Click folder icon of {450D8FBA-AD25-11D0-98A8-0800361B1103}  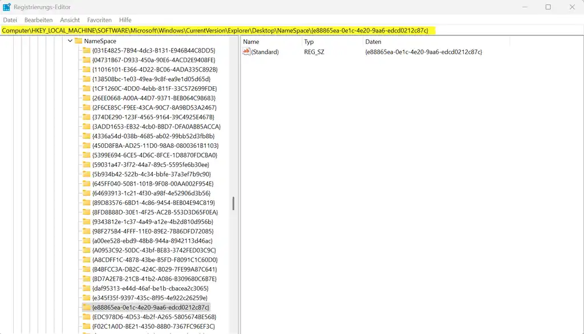(87, 146)
